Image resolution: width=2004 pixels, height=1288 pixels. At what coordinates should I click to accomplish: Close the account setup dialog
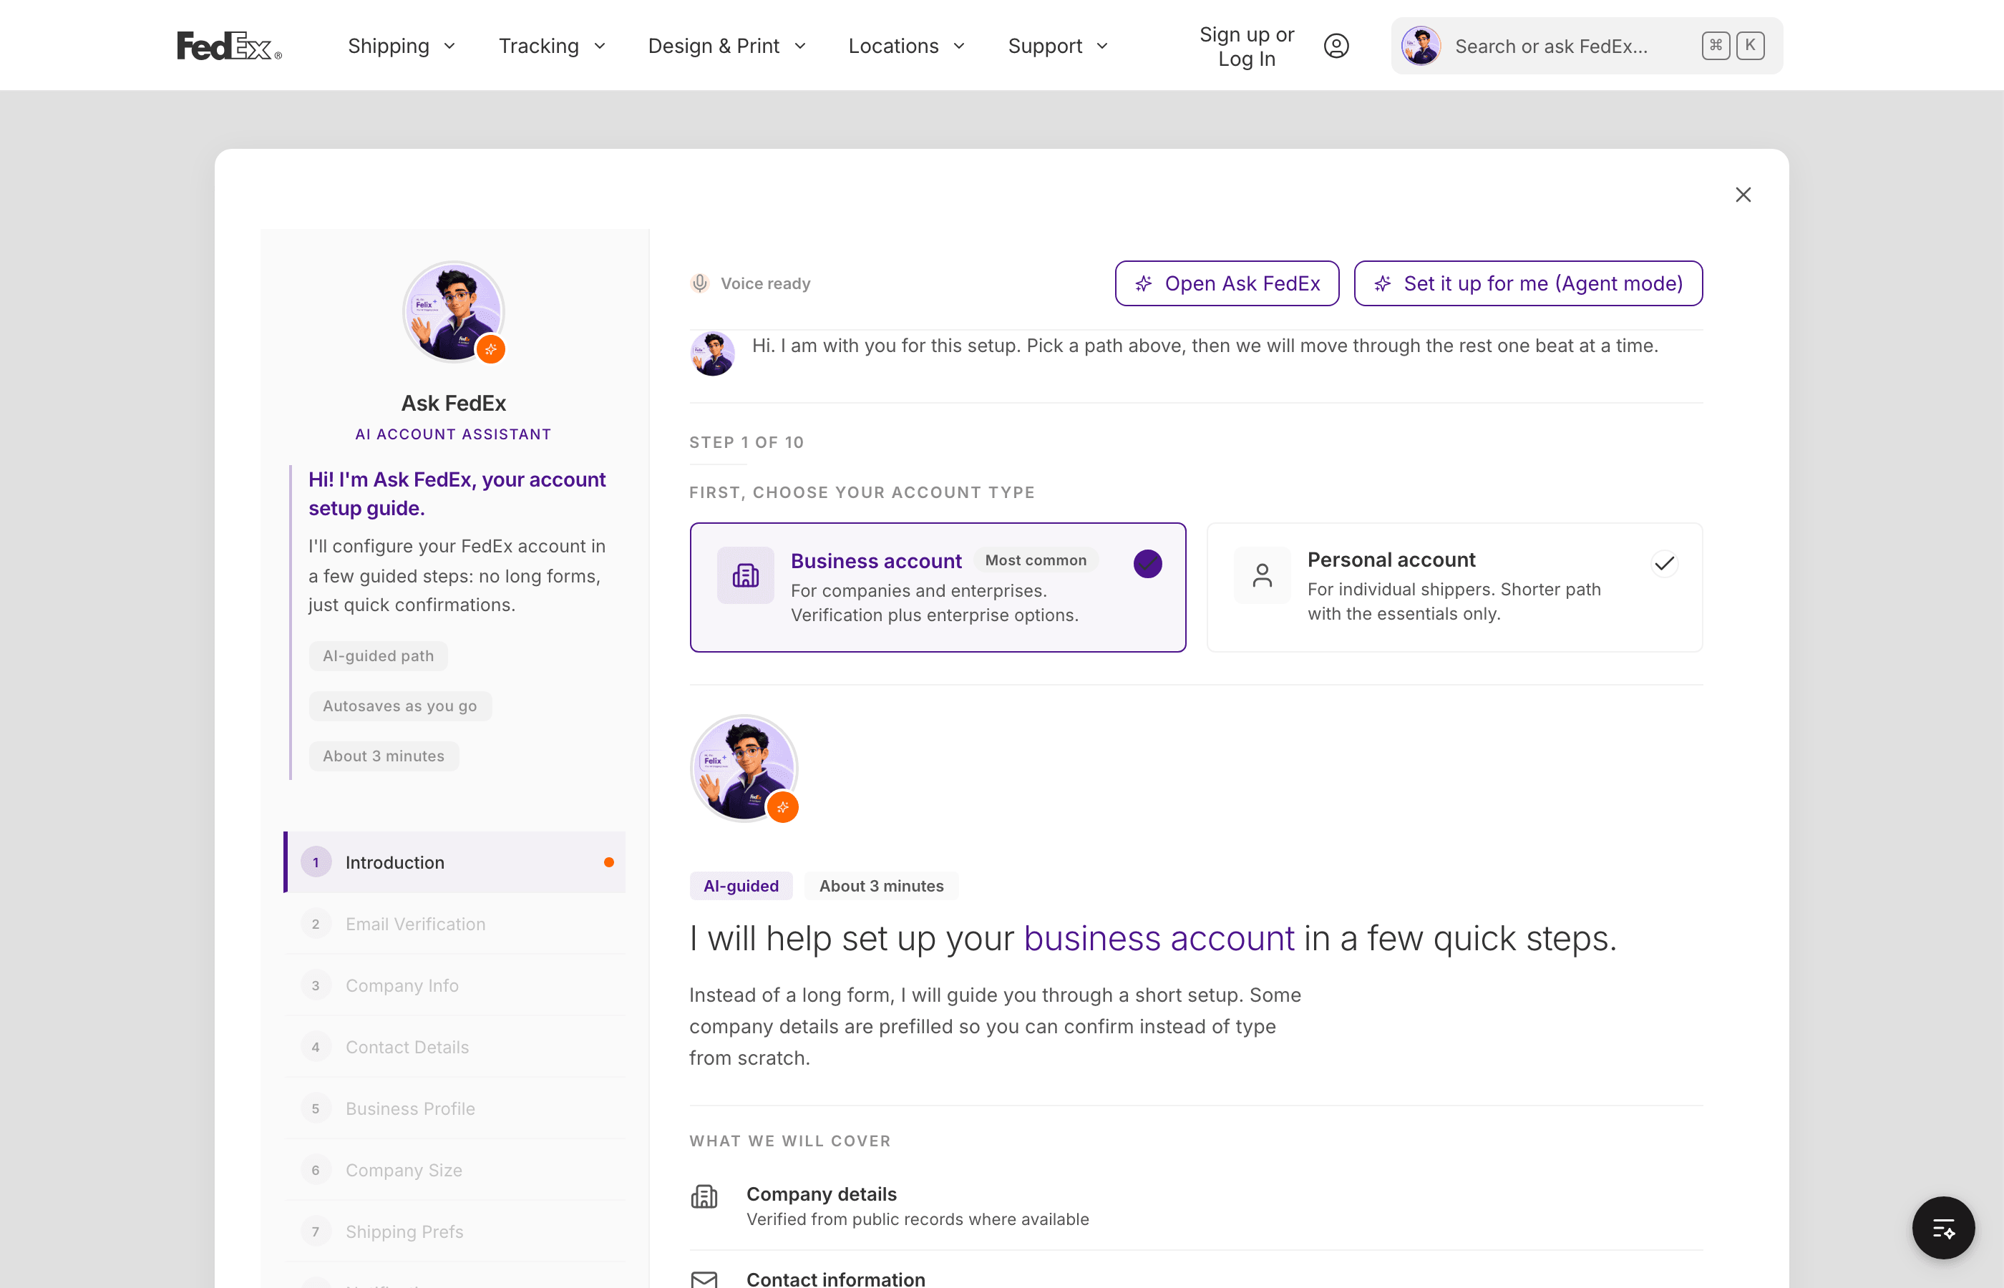pos(1742,195)
